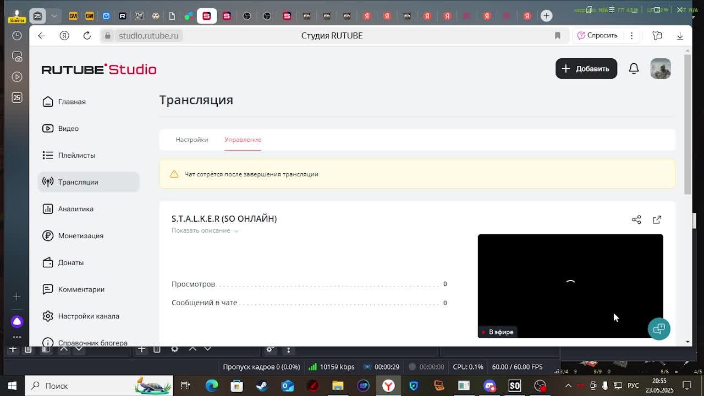Open the Главная sidebar section

[88, 102]
